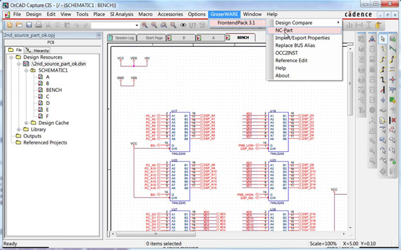Open the Accessories menu

tap(170, 15)
